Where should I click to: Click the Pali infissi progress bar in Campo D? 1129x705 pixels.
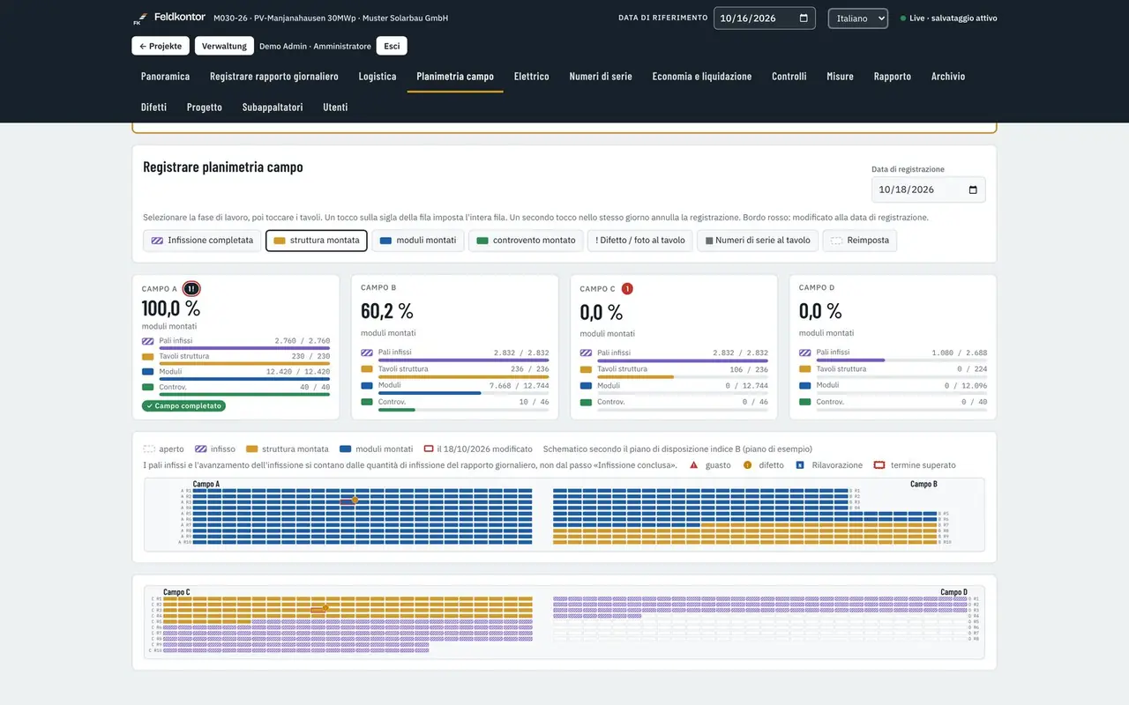pyautogui.click(x=901, y=360)
